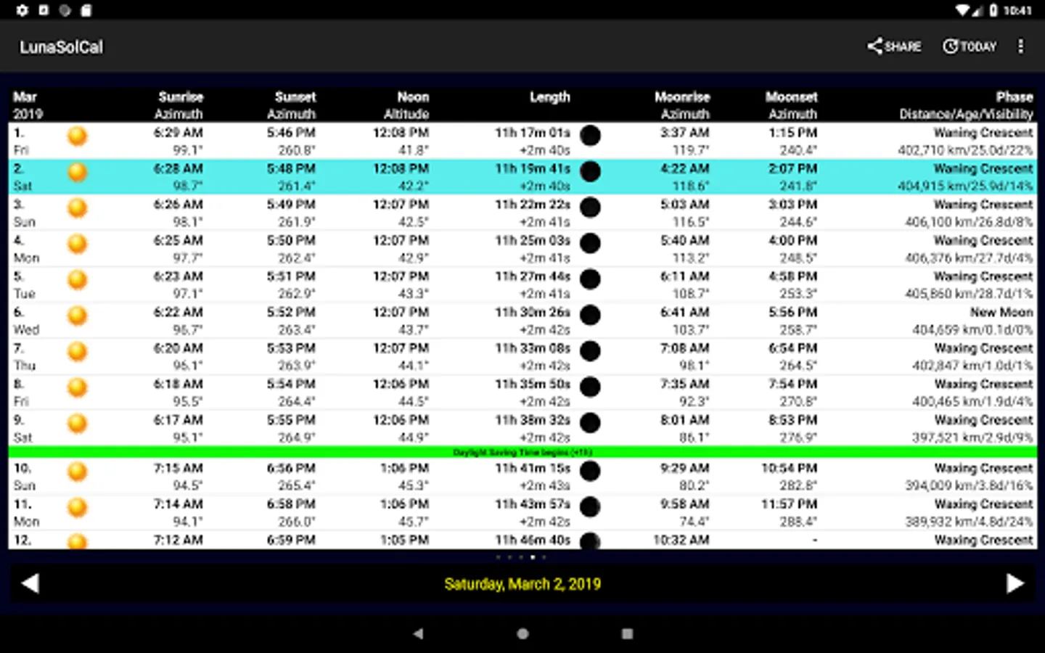
Task: Click moonset time 4:58 PM
Action: pyautogui.click(x=792, y=276)
